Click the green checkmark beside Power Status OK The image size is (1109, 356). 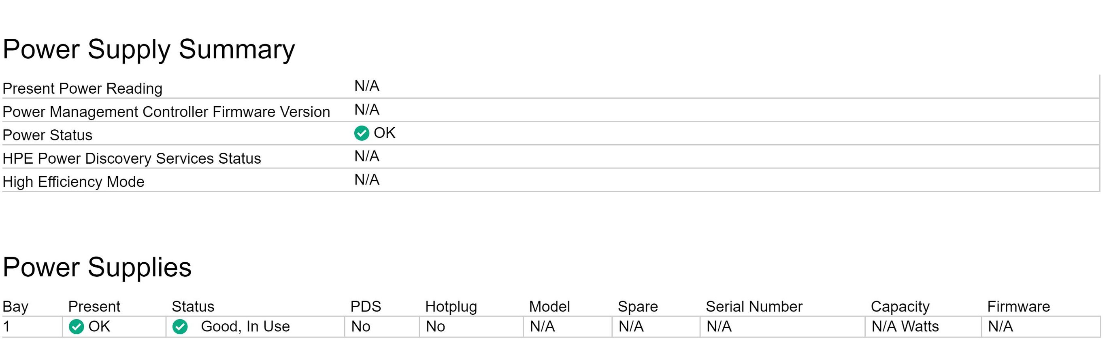(361, 133)
